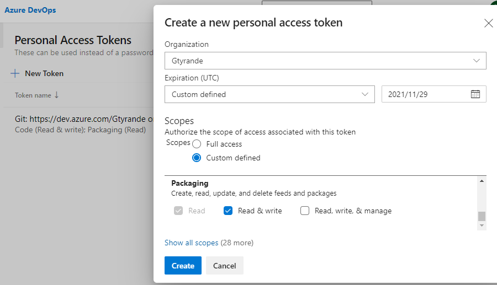Click the Create button

pos(183,266)
